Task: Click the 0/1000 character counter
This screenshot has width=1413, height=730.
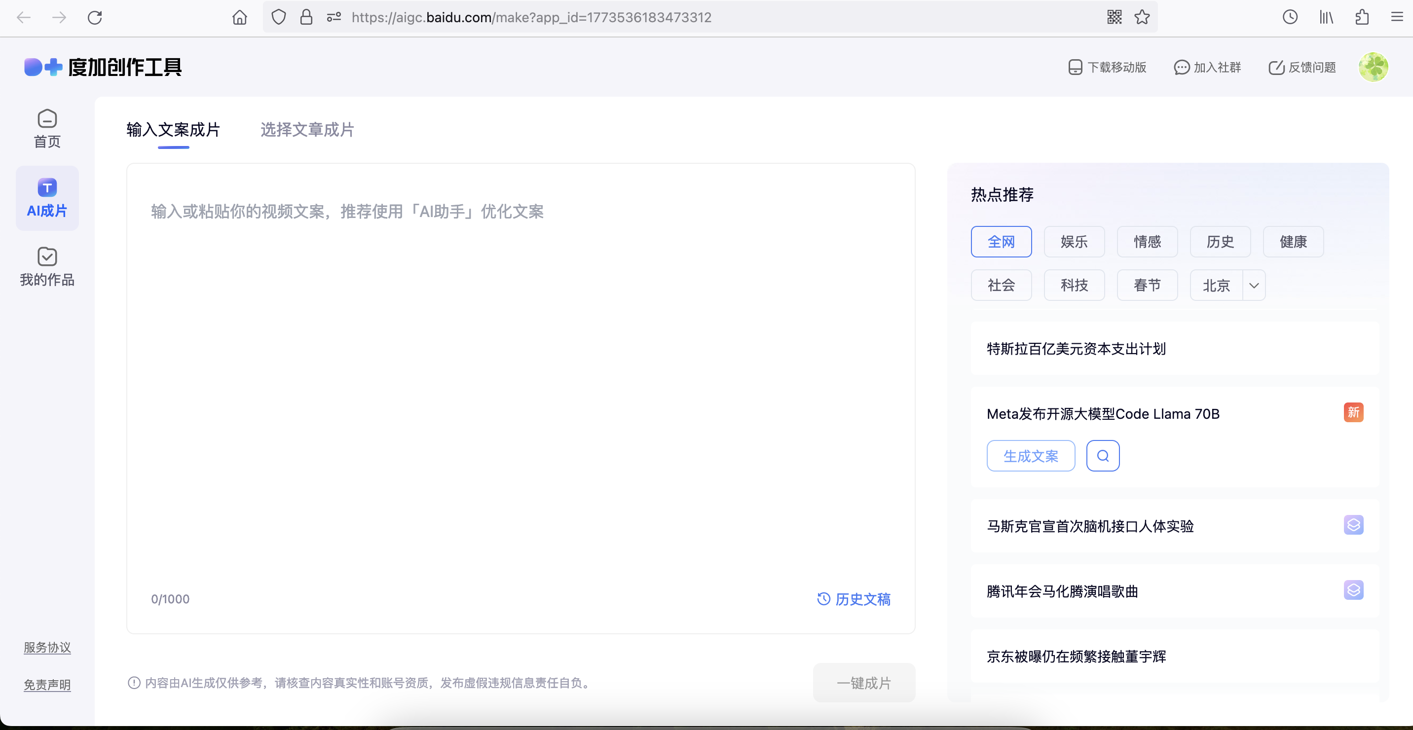Action: pos(170,599)
